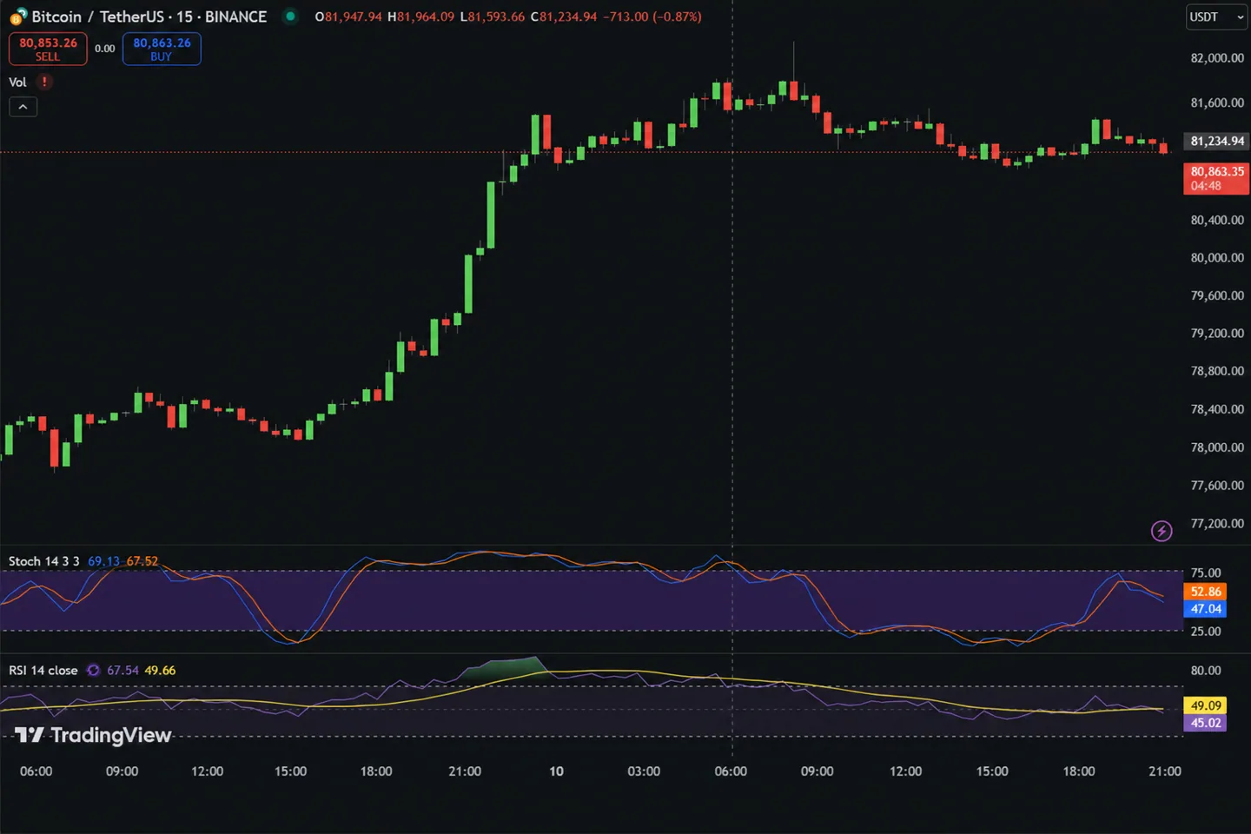Click the 0.00 spread value
The image size is (1251, 834).
click(x=105, y=49)
